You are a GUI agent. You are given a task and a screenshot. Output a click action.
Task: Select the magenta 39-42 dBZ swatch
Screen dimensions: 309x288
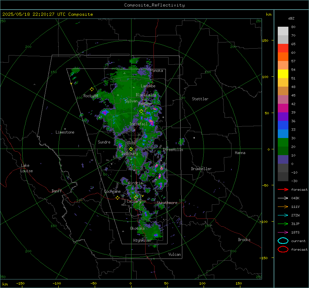[x=283, y=108]
